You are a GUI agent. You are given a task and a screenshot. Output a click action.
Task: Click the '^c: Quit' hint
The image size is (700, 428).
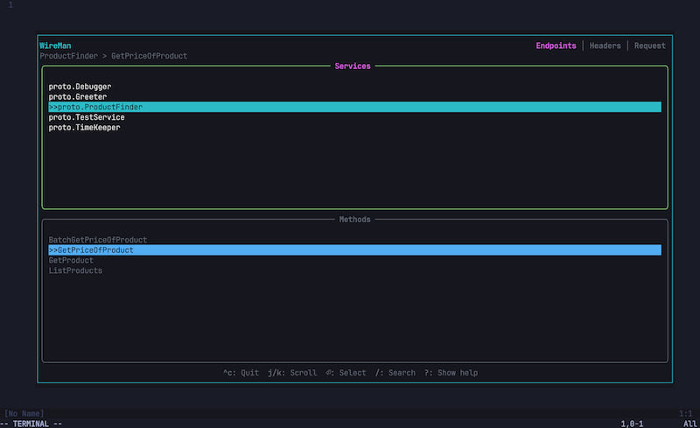pyautogui.click(x=241, y=373)
